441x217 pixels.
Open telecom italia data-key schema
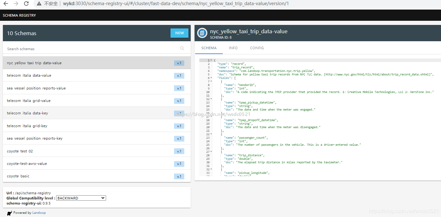(x=97, y=113)
